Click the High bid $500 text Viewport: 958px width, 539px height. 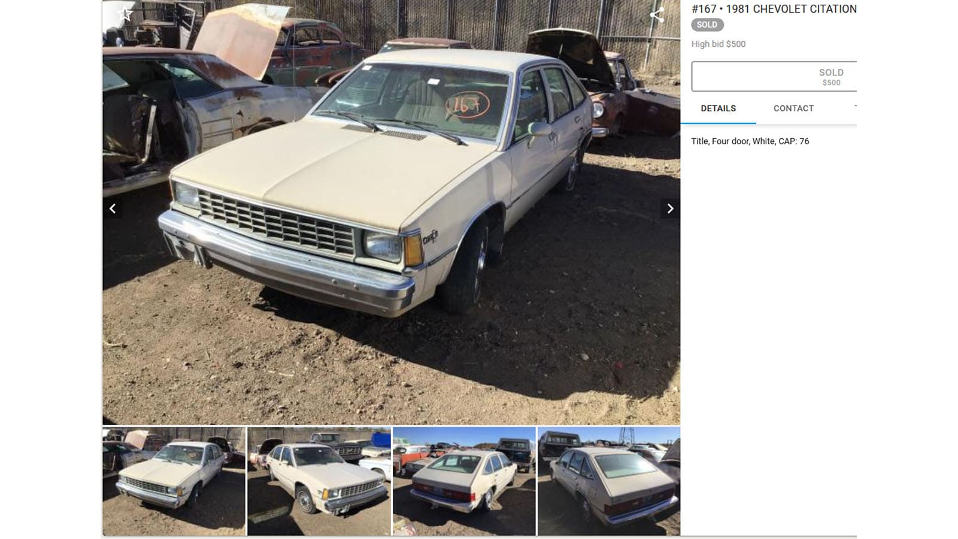[718, 44]
